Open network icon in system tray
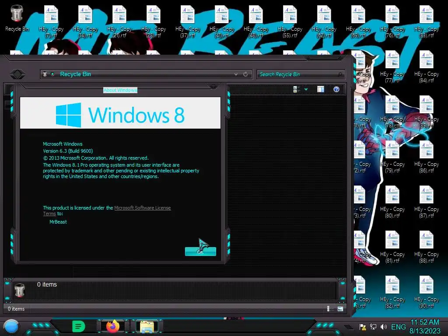 click(373, 327)
